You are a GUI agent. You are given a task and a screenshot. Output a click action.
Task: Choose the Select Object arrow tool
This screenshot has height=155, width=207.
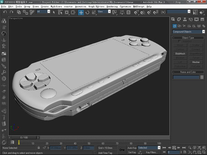[54, 12]
